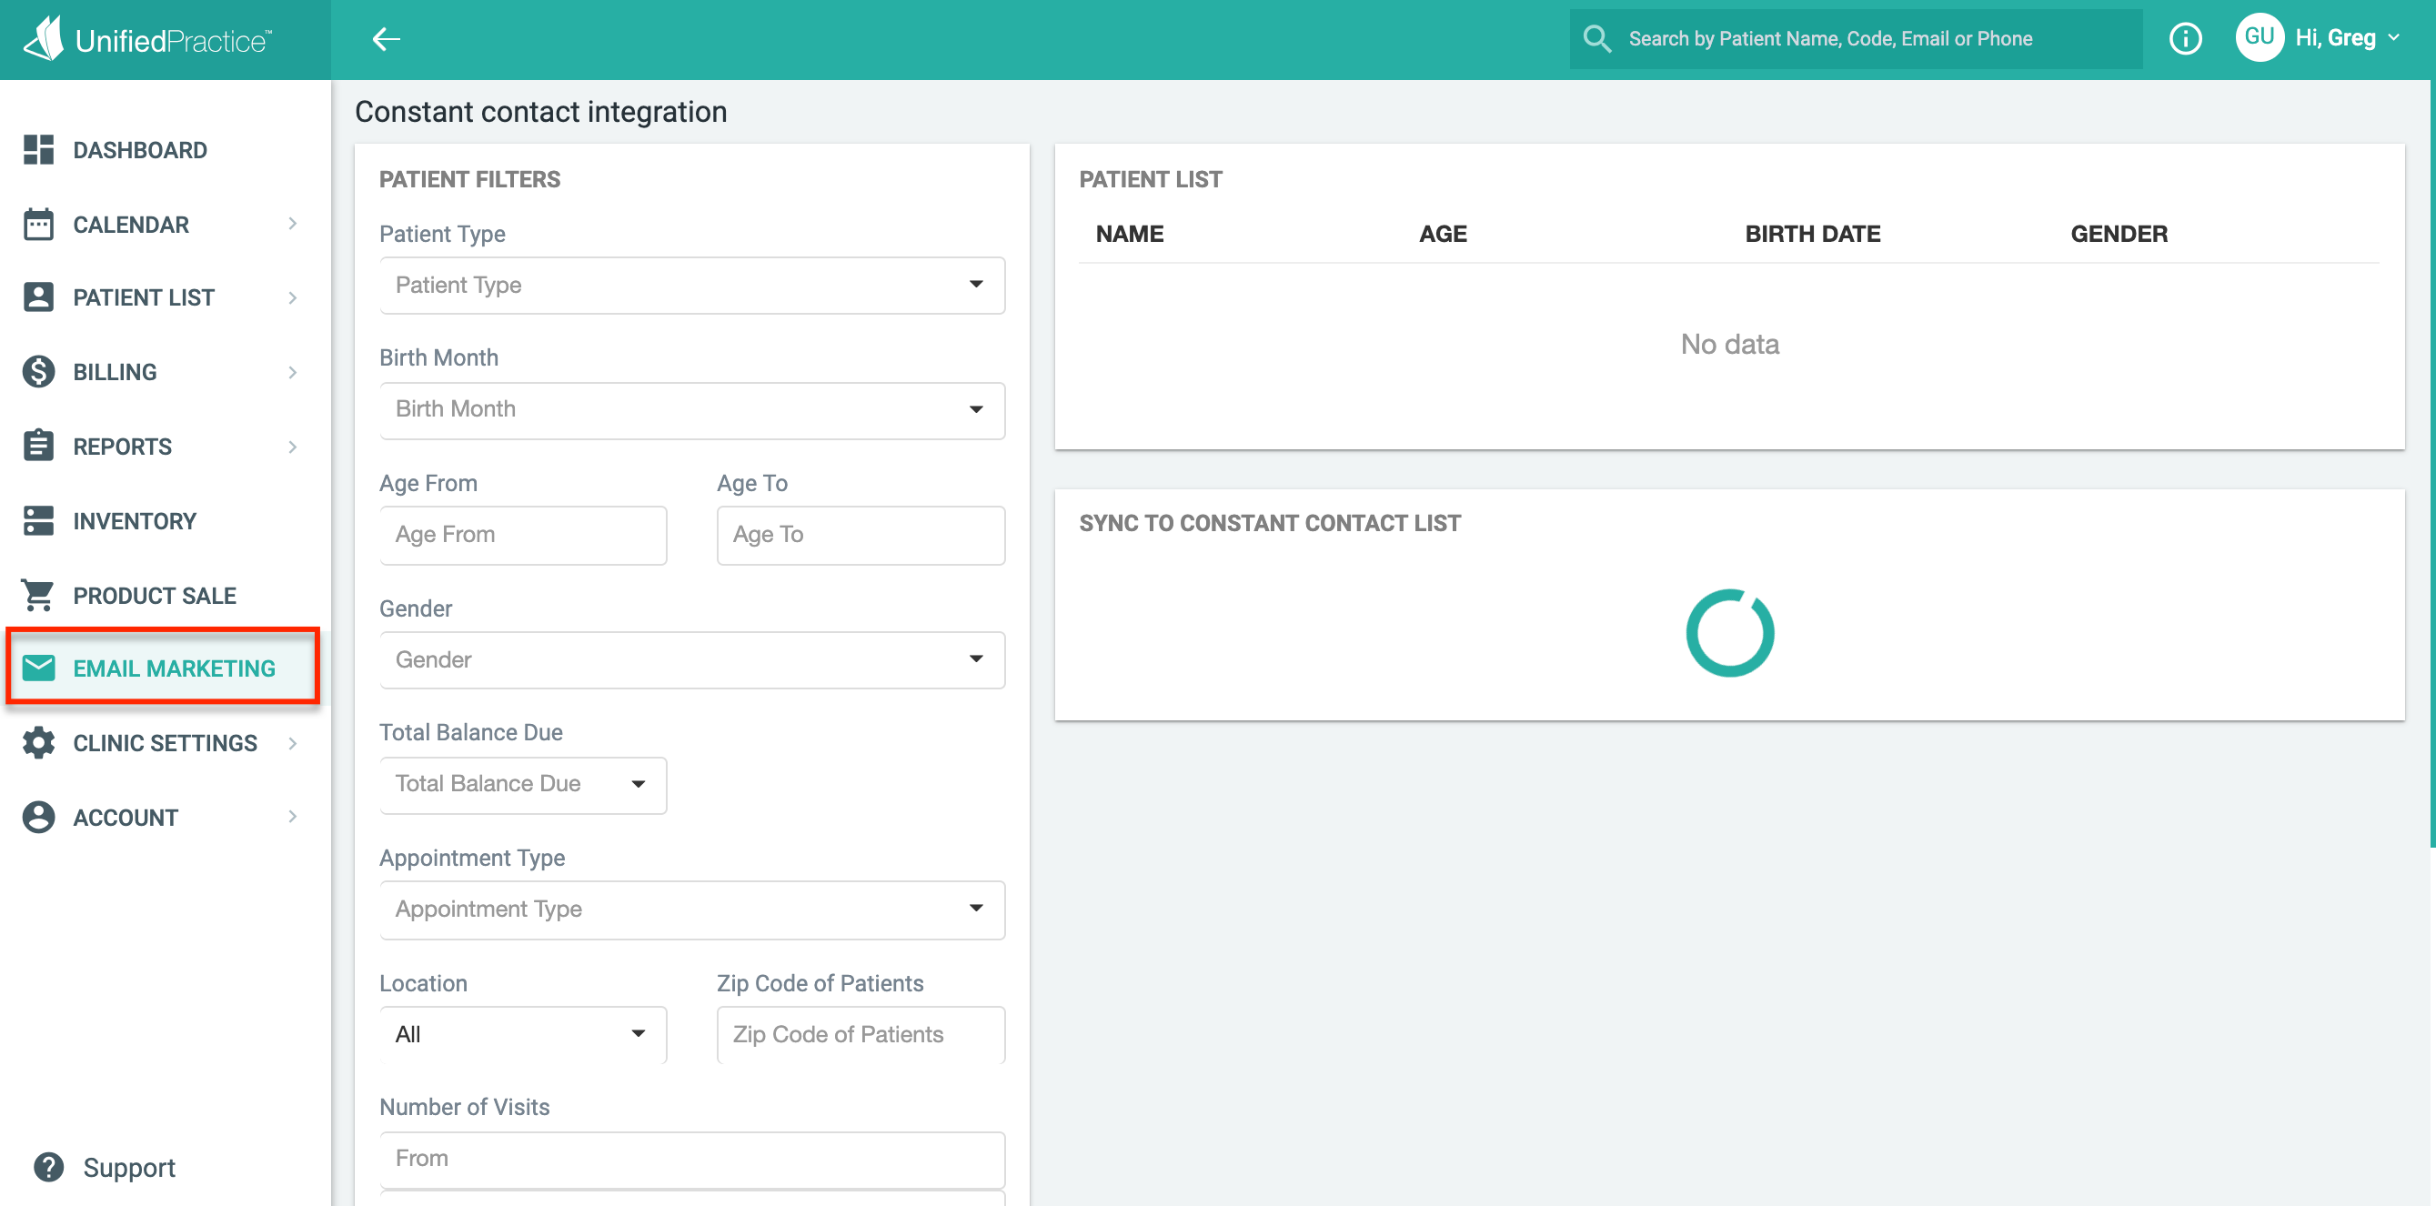Viewport: 2436px width, 1206px height.
Task: Click the Age From input field
Action: (x=522, y=535)
